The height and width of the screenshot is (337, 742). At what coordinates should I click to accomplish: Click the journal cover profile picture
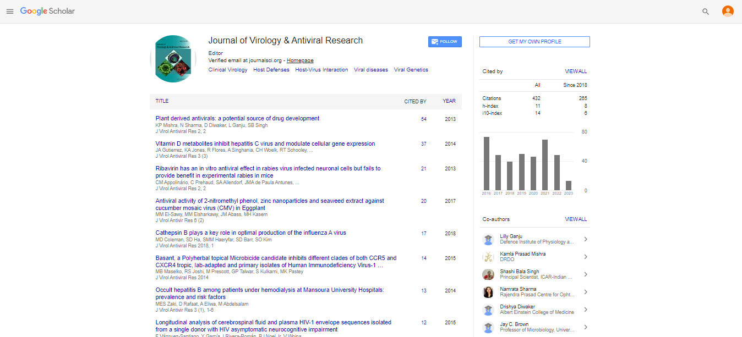173,59
